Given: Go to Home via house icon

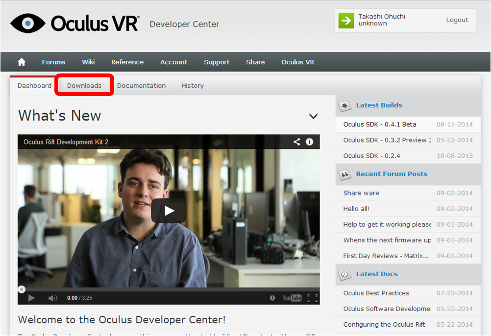Looking at the screenshot, I should coord(21,62).
